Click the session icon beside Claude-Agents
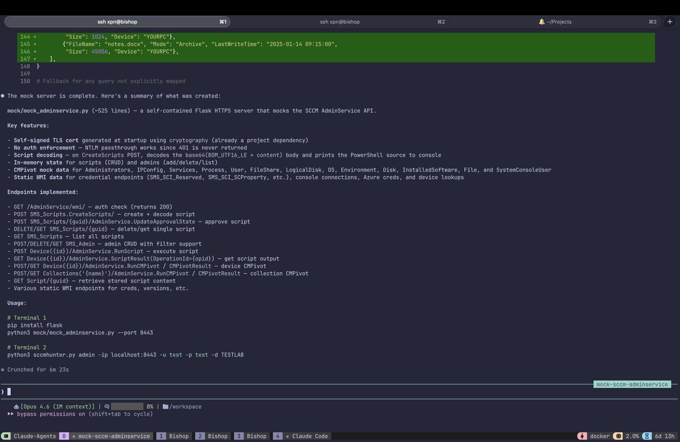The image size is (680, 442). click(7, 436)
